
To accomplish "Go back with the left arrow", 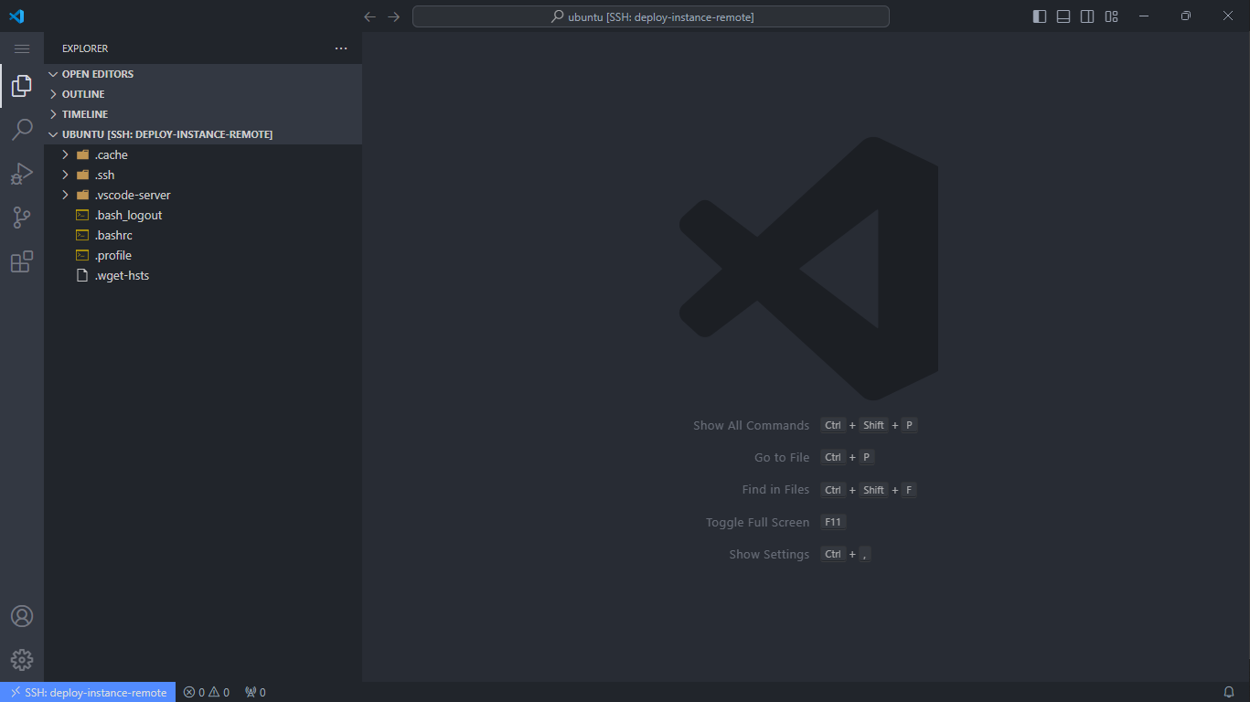I will (x=370, y=16).
